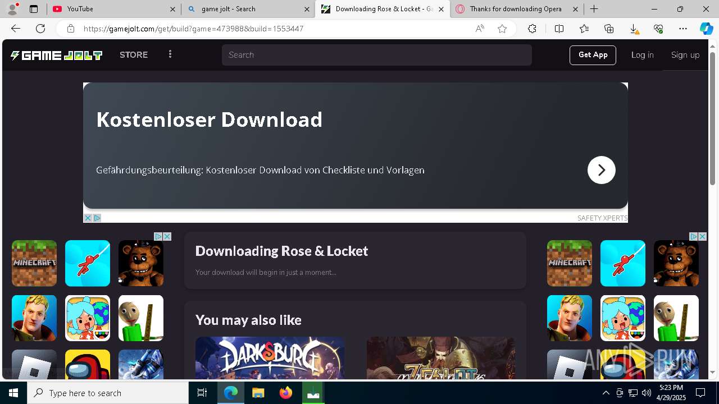
Task: Switch to Thanks for downloading Opera tab
Action: (x=517, y=9)
